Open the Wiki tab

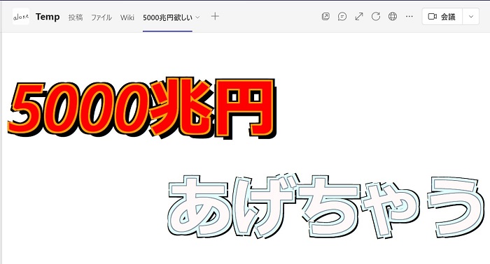[127, 17]
